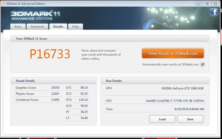Click the GT2 result 92.35
222x139 pixels.
(84, 94)
